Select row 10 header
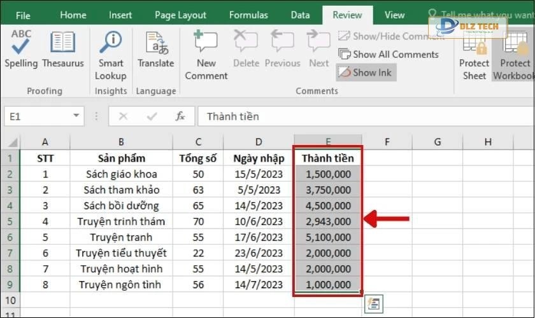The width and height of the screenshot is (535, 318). [x=10, y=300]
